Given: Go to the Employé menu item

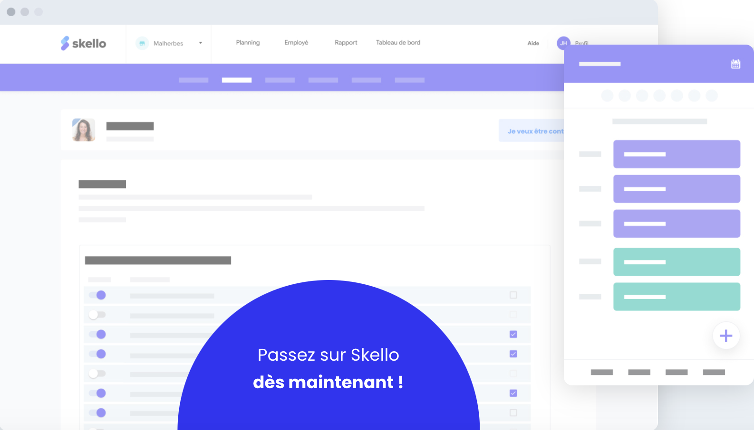Looking at the screenshot, I should pyautogui.click(x=296, y=43).
